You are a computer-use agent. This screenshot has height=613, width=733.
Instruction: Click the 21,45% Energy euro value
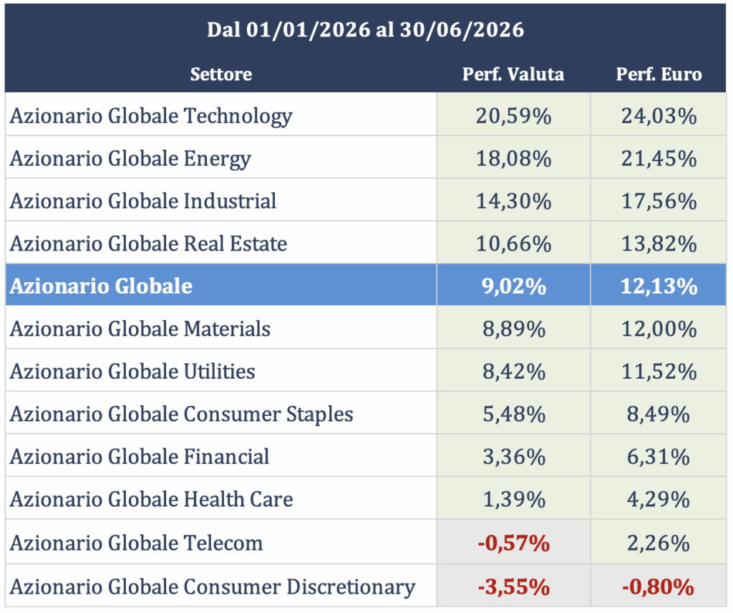point(659,158)
